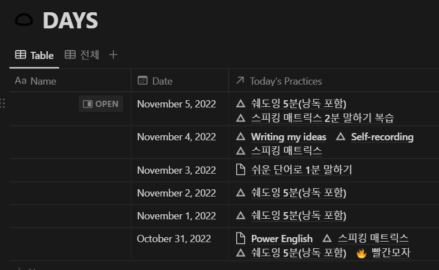This screenshot has height=270, width=439.
Task: Click page icon beside Power English
Action: pyautogui.click(x=241, y=238)
